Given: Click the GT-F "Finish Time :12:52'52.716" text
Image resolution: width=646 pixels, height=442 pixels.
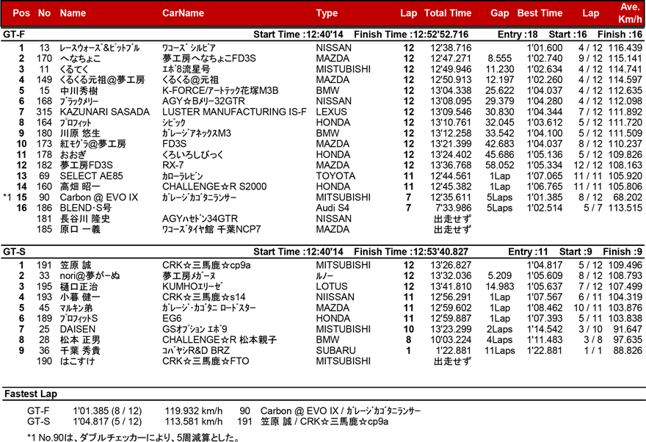Looking at the screenshot, I should pos(411,35).
